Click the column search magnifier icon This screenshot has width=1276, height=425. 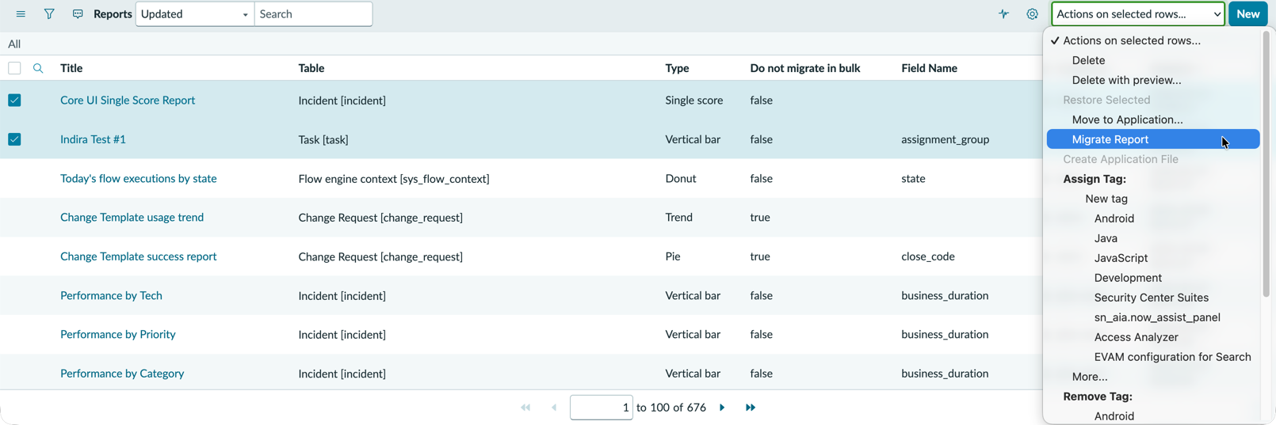(38, 69)
